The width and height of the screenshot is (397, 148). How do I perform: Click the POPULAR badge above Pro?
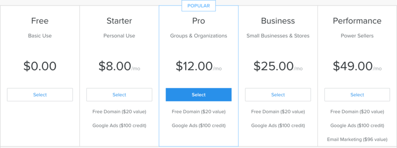(x=198, y=6)
